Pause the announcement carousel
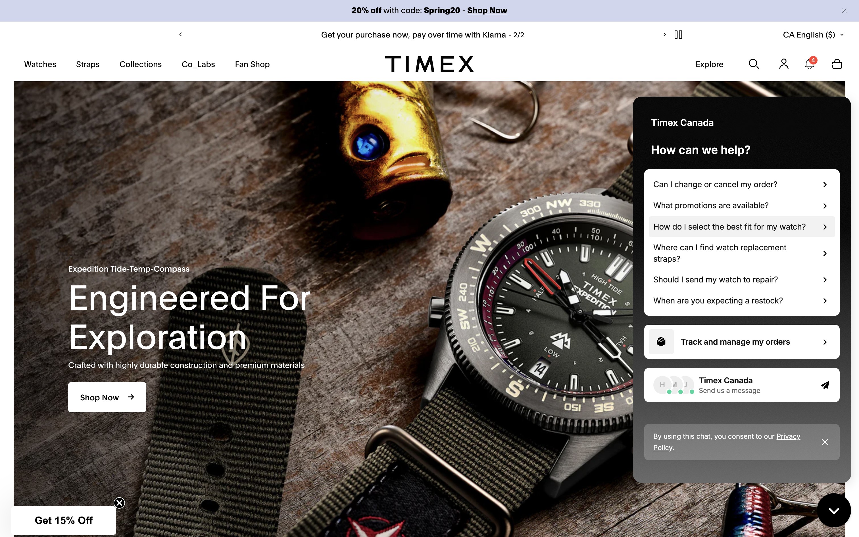Screen dimensions: 859x537 pyautogui.click(x=678, y=34)
